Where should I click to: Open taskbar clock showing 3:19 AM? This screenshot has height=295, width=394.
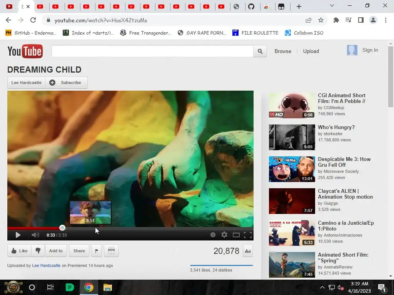[x=360, y=287]
